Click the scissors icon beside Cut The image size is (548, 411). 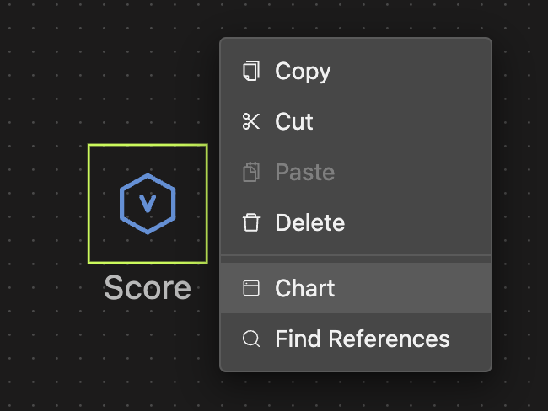tap(250, 122)
